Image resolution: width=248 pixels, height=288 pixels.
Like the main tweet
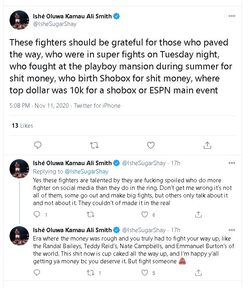[x=151, y=145]
